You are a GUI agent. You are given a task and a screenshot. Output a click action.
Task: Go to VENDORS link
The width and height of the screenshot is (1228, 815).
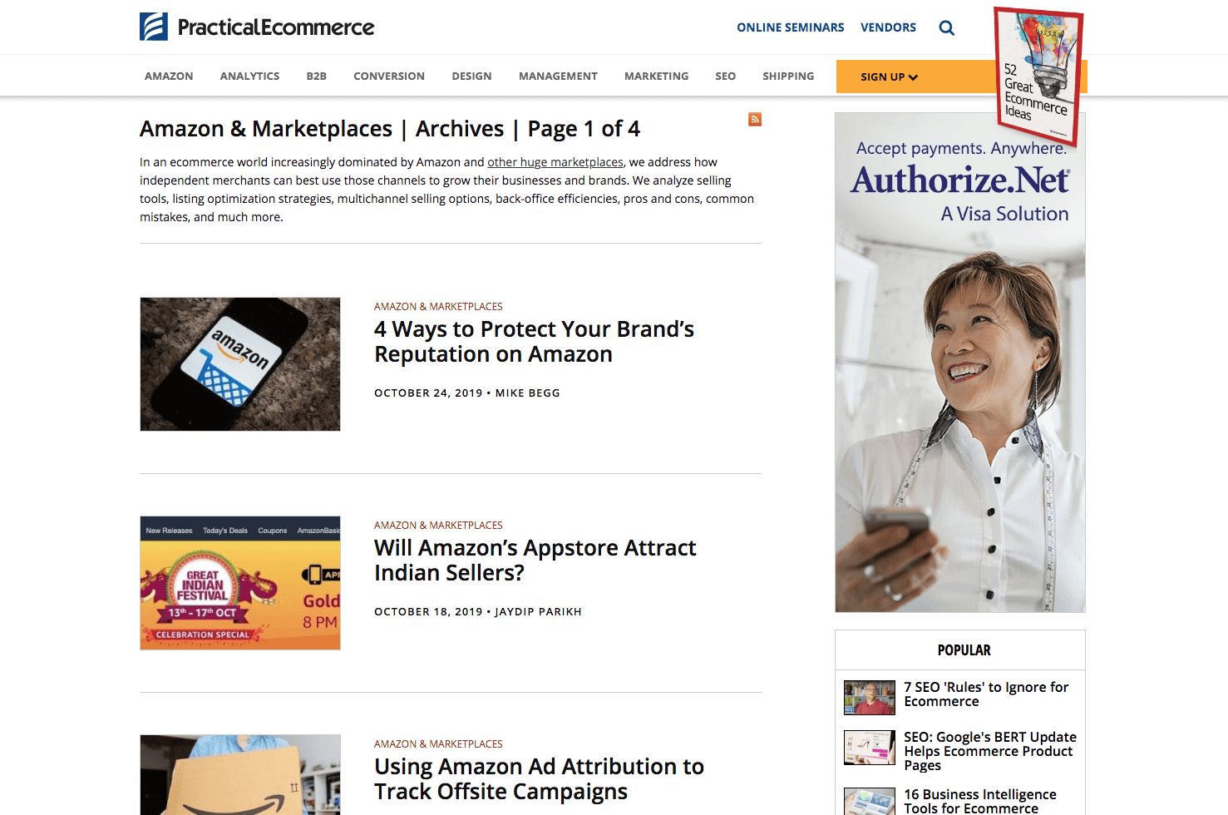pyautogui.click(x=888, y=27)
